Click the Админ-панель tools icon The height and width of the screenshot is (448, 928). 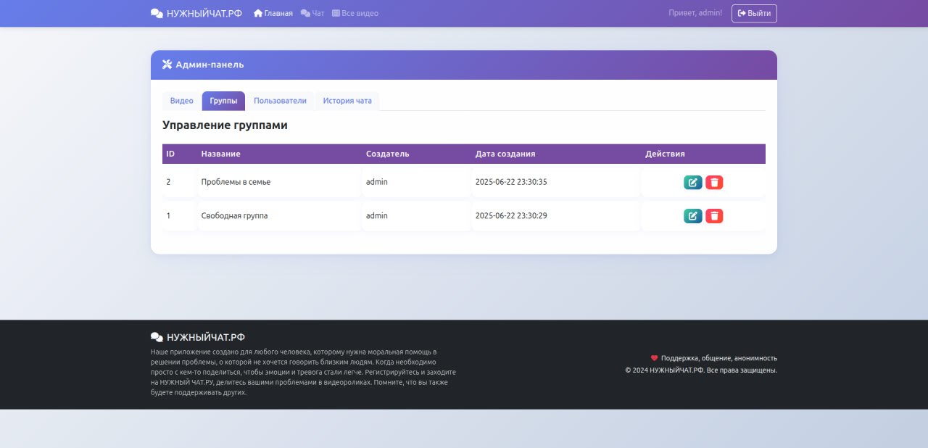(167, 65)
